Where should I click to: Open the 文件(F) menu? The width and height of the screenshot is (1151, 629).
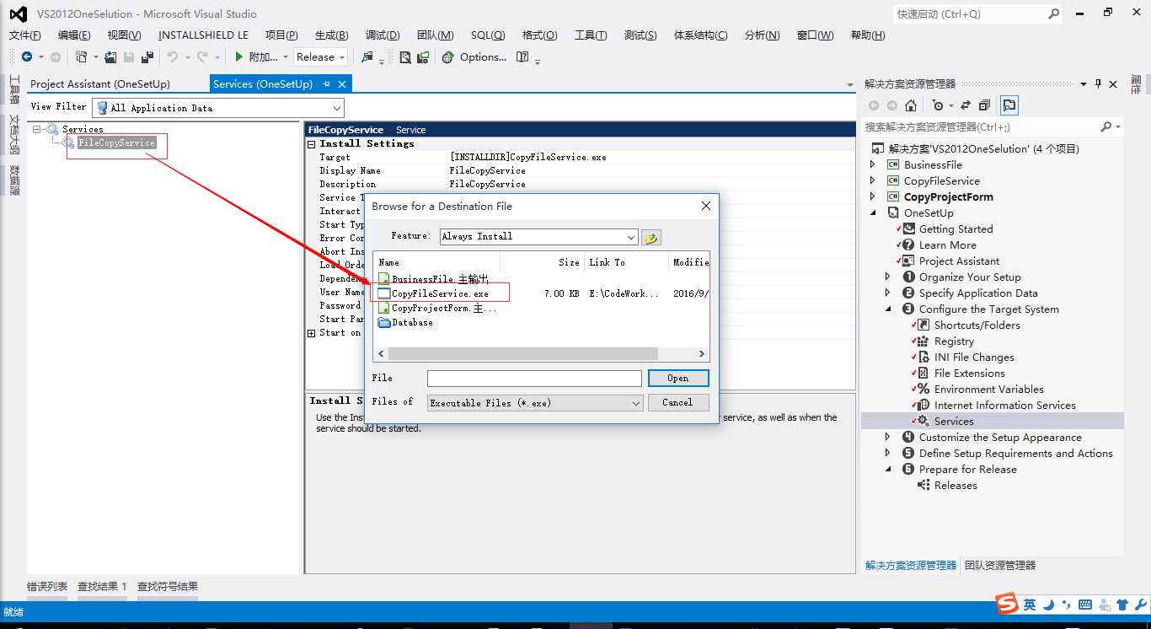(25, 35)
